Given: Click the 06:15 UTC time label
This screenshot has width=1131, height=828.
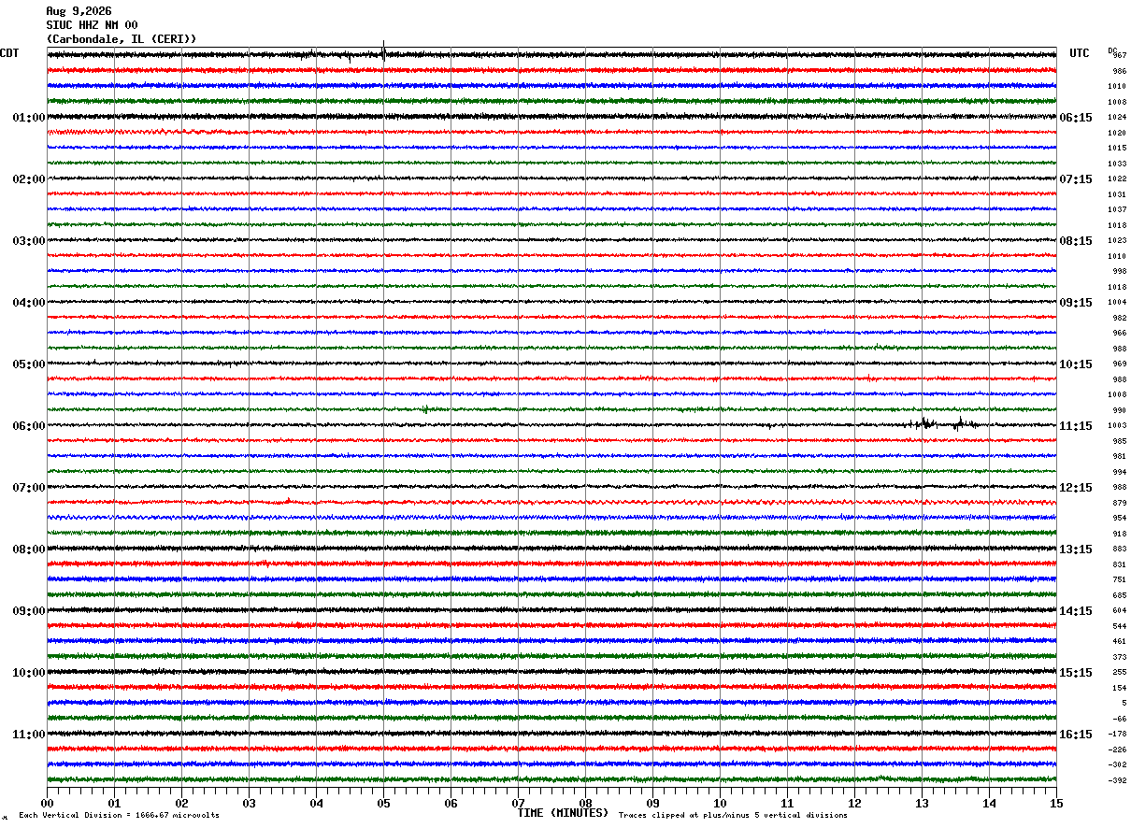Looking at the screenshot, I should [x=1076, y=118].
